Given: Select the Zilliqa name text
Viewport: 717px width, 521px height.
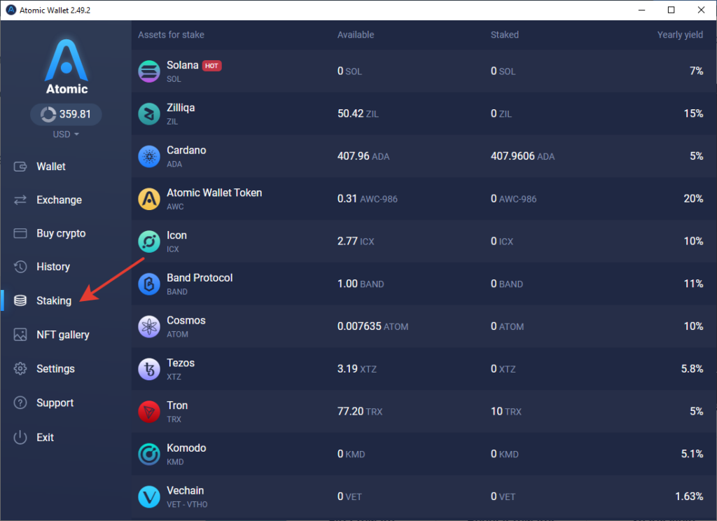Looking at the screenshot, I should coord(181,108).
